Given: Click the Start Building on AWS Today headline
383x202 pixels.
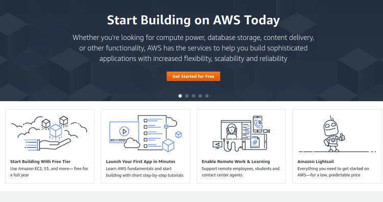Looking at the screenshot, I should pyautogui.click(x=193, y=20).
